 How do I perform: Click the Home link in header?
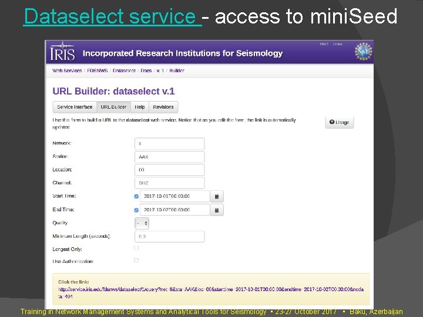pos(337,44)
